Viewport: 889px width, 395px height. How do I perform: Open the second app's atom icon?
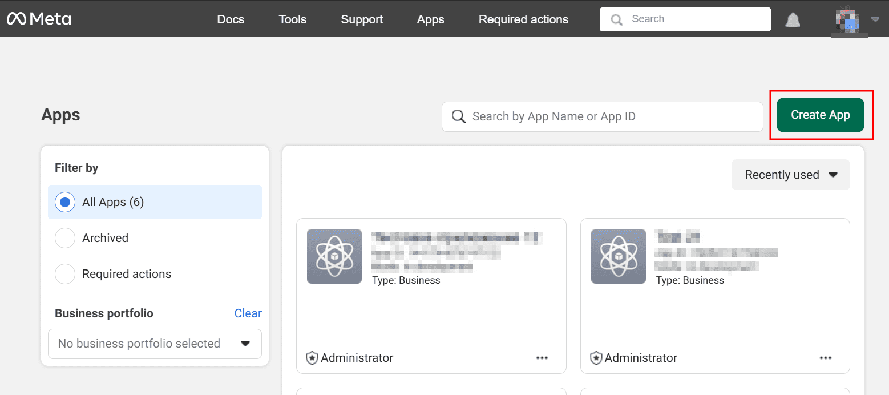click(x=619, y=256)
